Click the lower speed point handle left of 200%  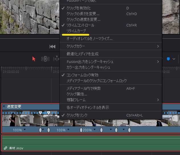(81, 130)
